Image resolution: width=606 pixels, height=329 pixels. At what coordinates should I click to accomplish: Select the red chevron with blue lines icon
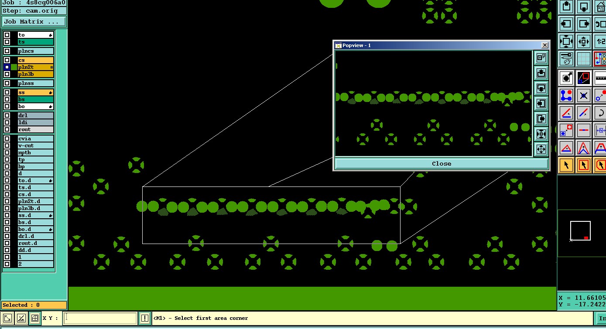coord(584,148)
